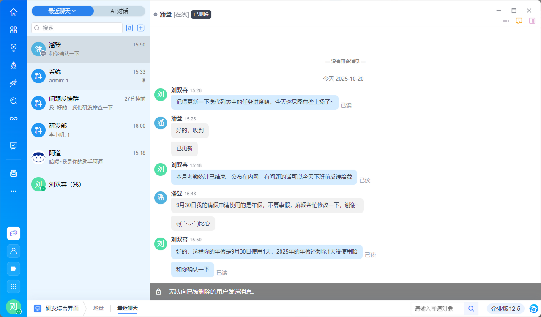Click the plus icon to create a chat
The height and width of the screenshot is (317, 541).
click(141, 28)
